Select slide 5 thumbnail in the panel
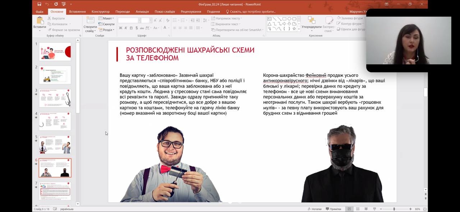The width and height of the screenshot is (460, 212). pos(55,145)
